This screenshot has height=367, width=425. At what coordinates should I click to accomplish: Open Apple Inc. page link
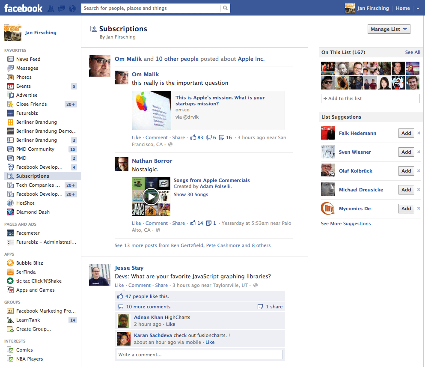point(251,59)
